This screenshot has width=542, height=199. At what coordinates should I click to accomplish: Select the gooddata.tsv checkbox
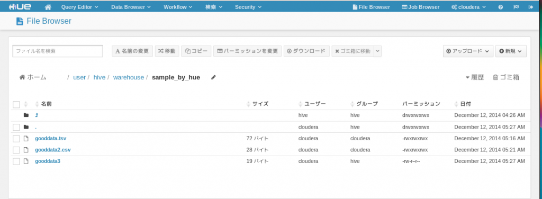pyautogui.click(x=16, y=139)
